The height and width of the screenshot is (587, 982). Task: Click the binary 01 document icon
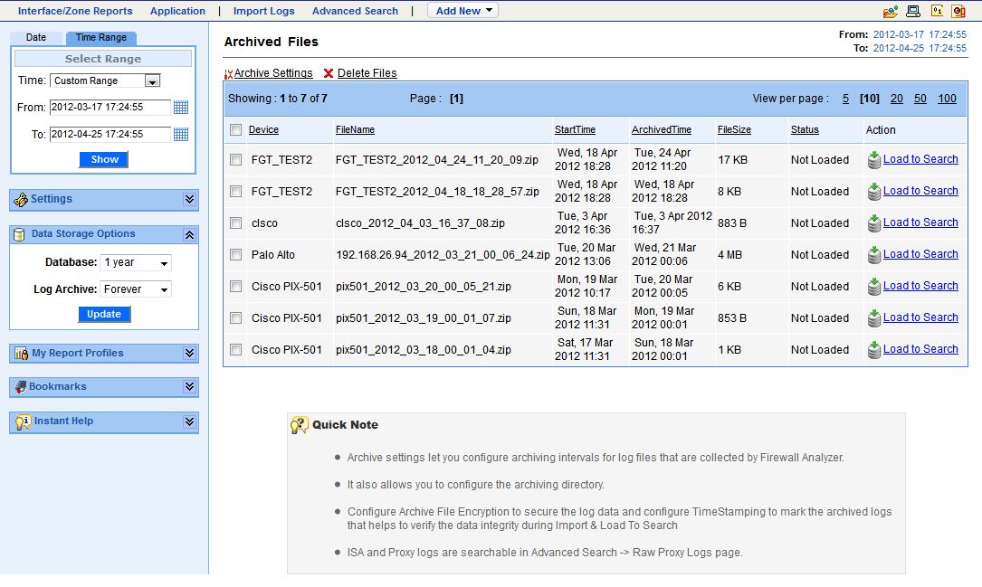[937, 11]
